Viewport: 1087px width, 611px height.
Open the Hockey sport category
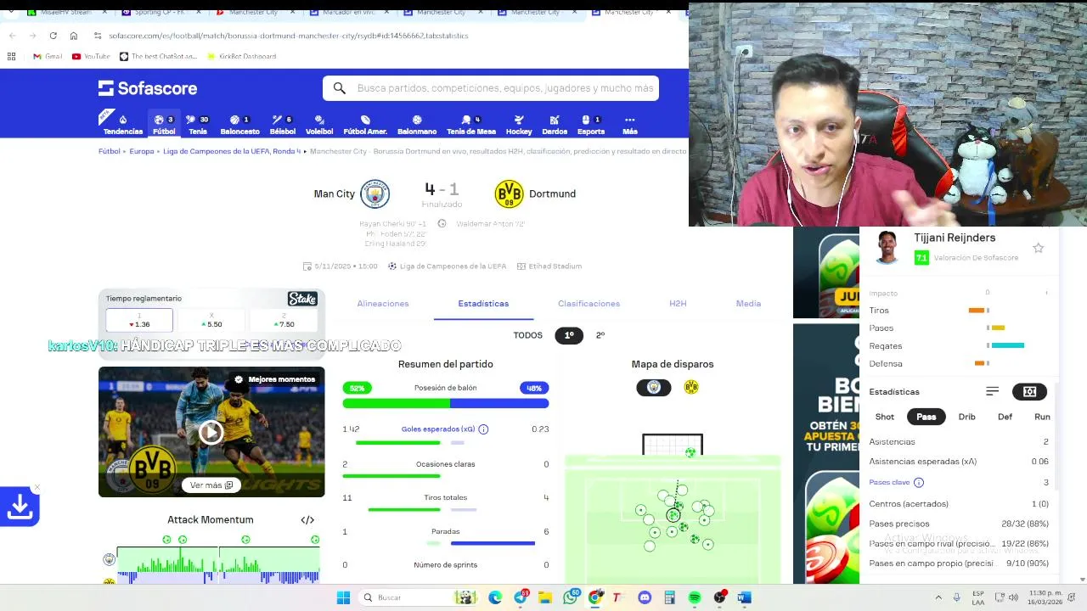tap(519, 125)
